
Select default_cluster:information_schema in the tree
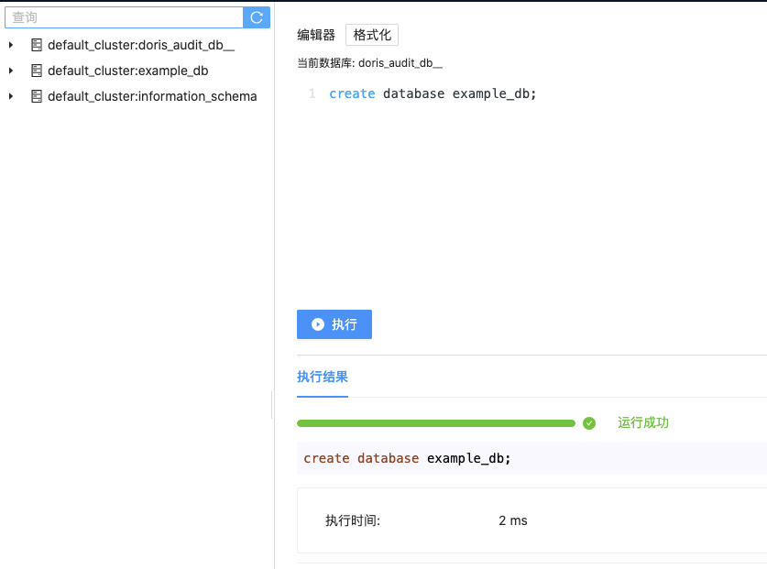[x=152, y=96]
